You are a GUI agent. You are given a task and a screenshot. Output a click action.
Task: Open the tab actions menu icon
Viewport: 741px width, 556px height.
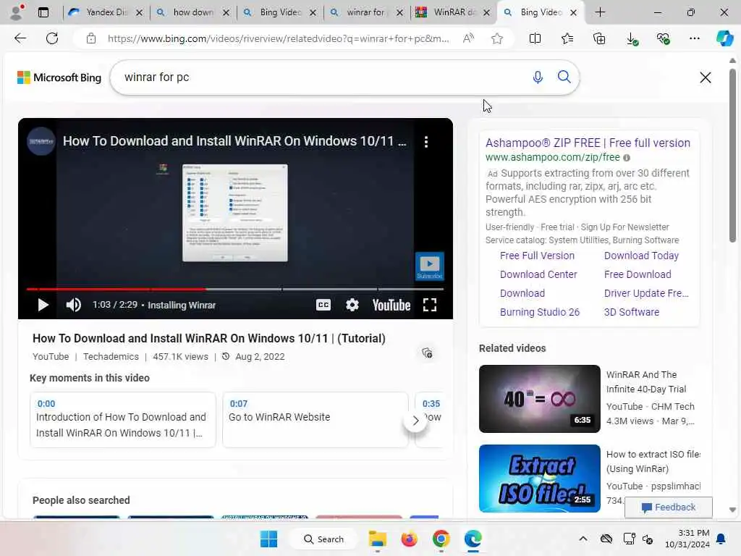(43, 12)
